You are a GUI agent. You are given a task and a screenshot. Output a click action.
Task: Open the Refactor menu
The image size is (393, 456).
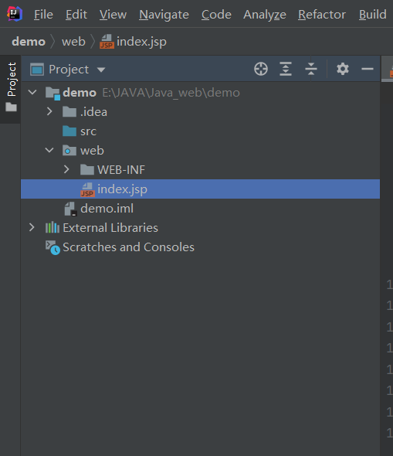click(x=322, y=15)
